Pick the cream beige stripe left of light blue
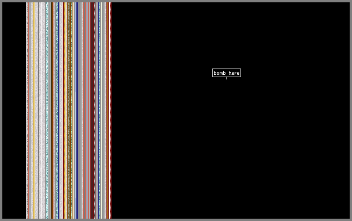The image size is (352, 221). pos(74,110)
